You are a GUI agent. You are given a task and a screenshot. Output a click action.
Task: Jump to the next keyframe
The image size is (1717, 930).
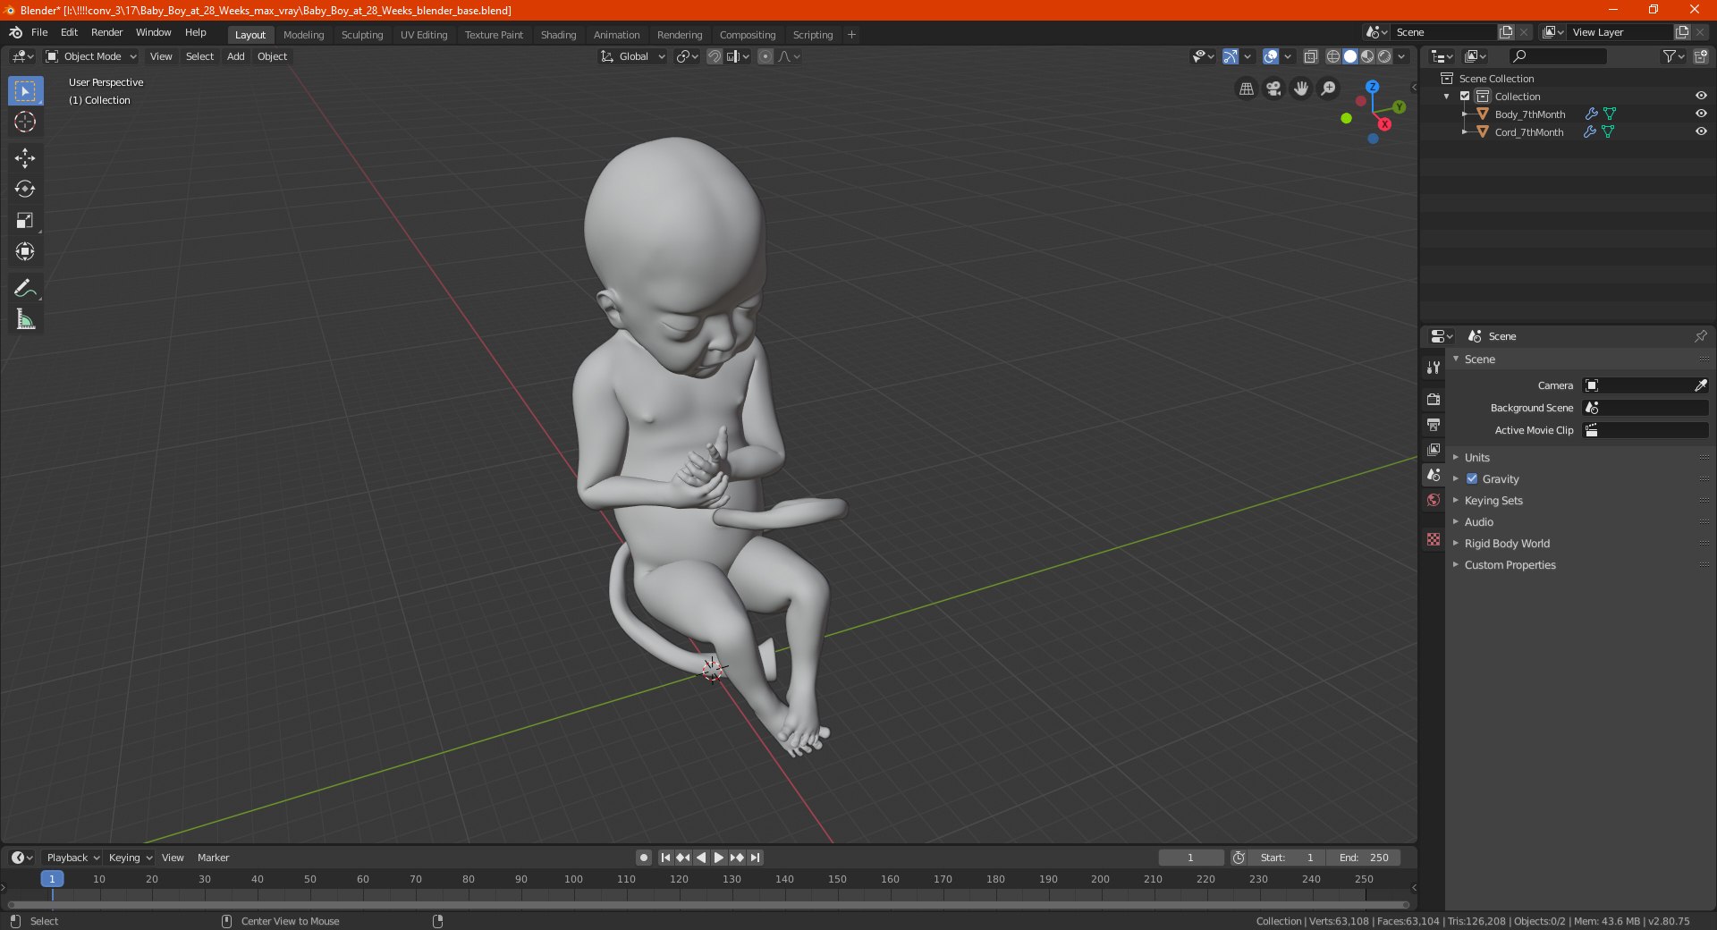[737, 858]
